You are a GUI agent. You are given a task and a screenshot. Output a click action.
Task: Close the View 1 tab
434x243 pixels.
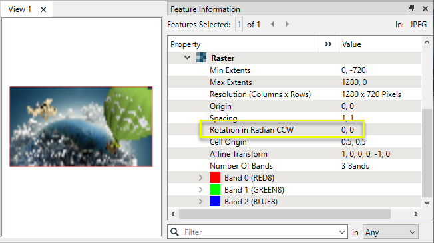(x=43, y=9)
